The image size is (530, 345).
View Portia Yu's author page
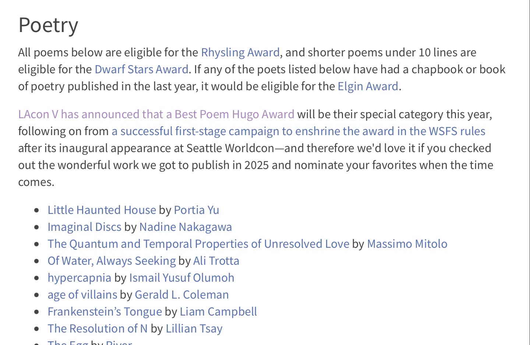coord(196,210)
